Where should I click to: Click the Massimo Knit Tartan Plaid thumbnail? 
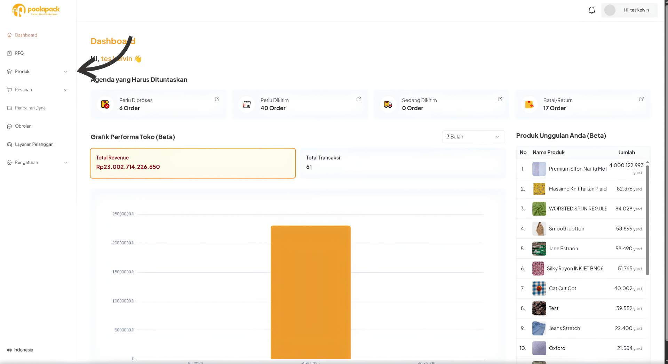(x=539, y=189)
